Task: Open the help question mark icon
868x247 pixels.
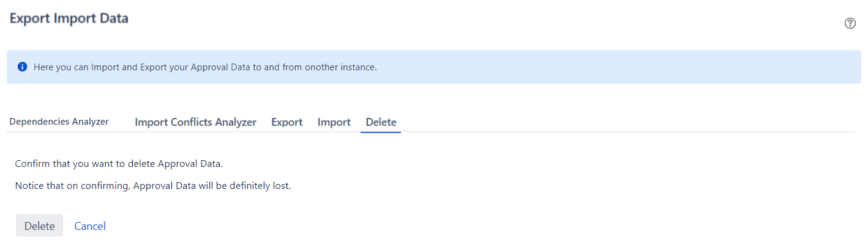Action: pyautogui.click(x=850, y=24)
